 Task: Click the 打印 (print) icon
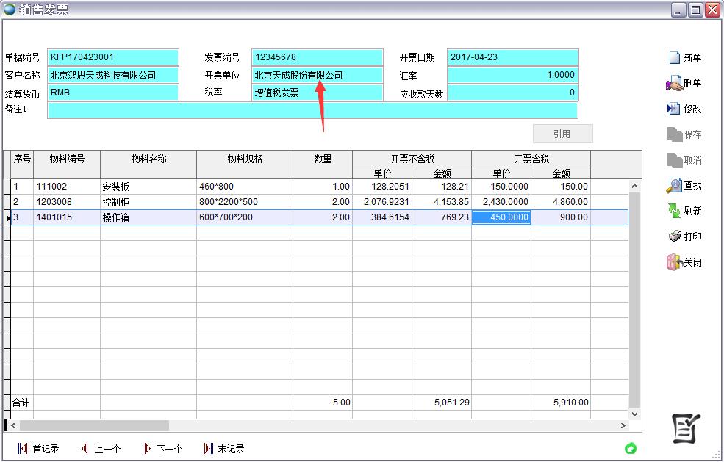674,237
